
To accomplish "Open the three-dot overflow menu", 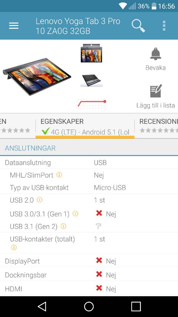I will [x=164, y=26].
